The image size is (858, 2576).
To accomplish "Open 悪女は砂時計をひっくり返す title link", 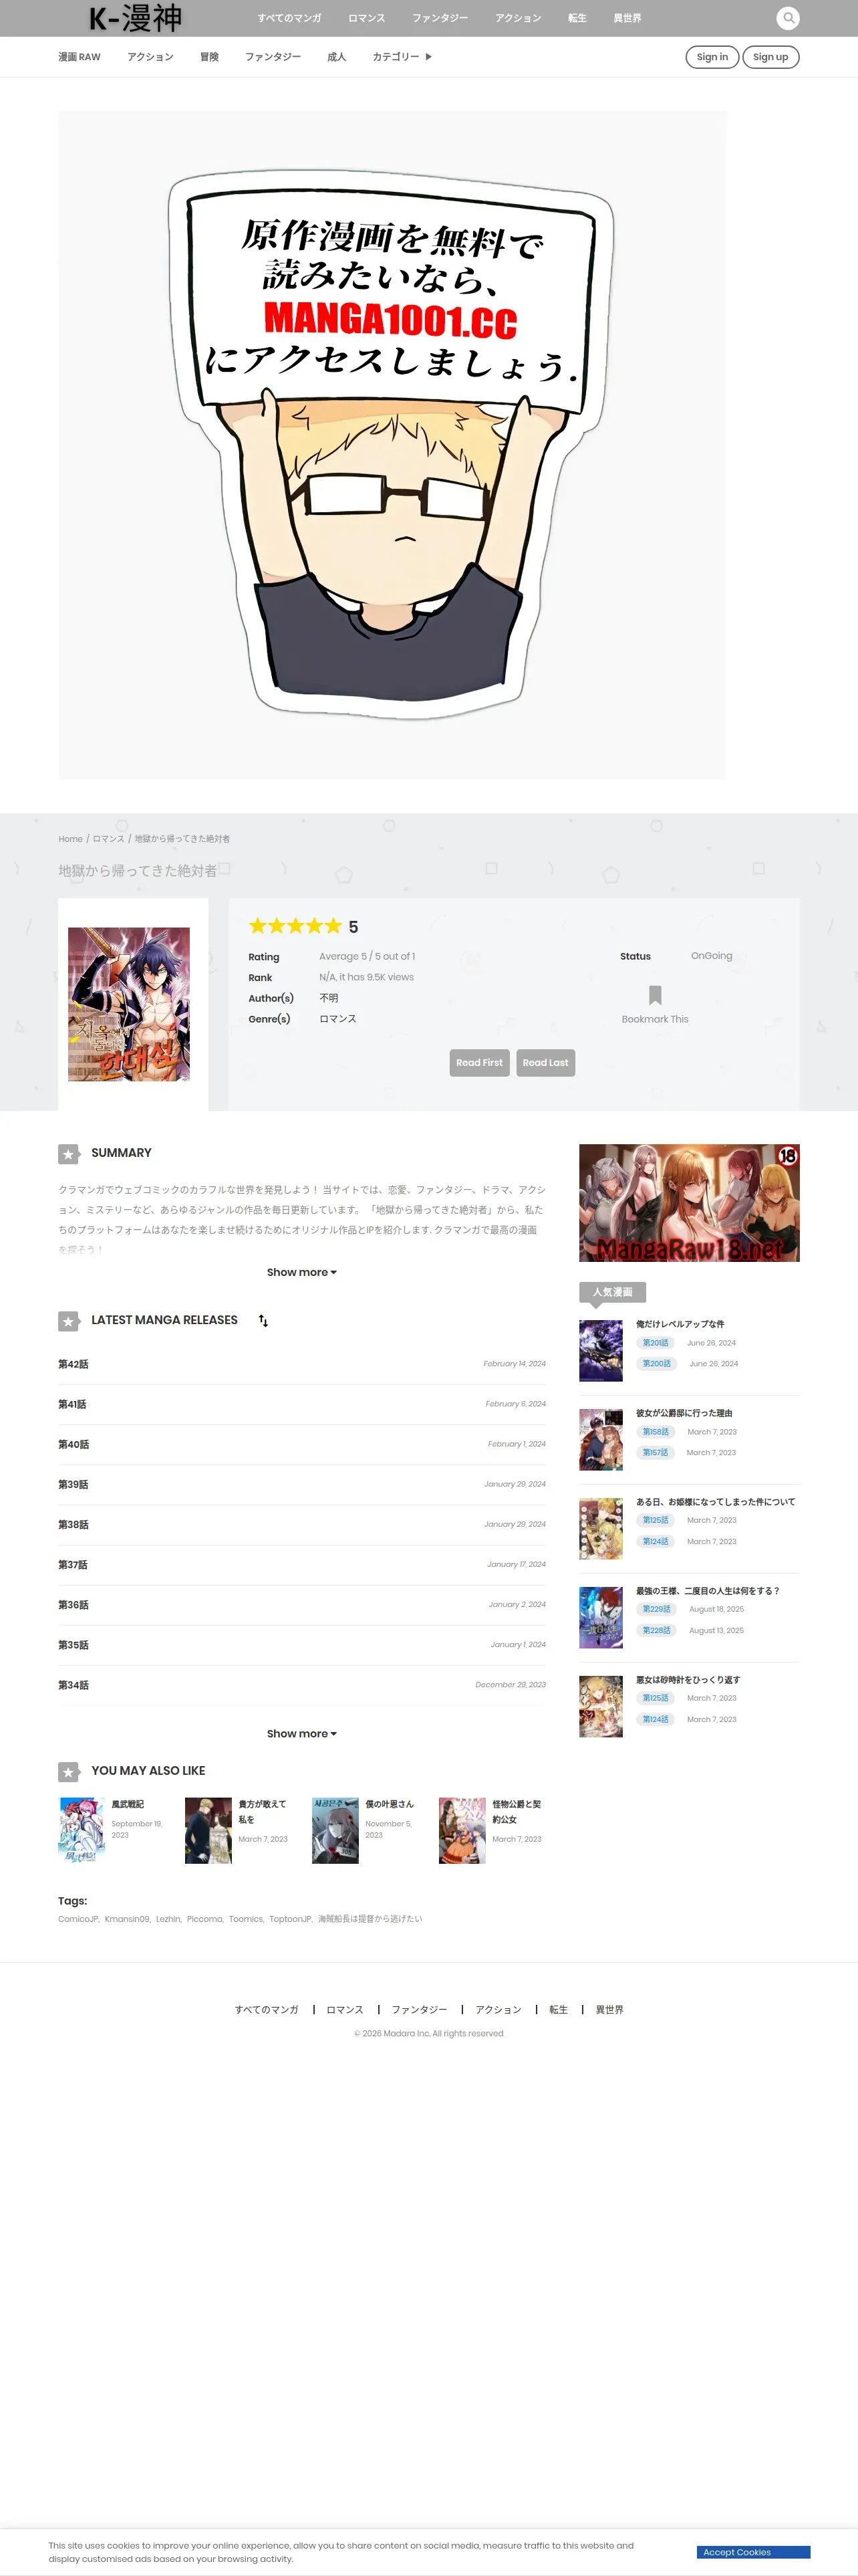I will click(x=688, y=1680).
